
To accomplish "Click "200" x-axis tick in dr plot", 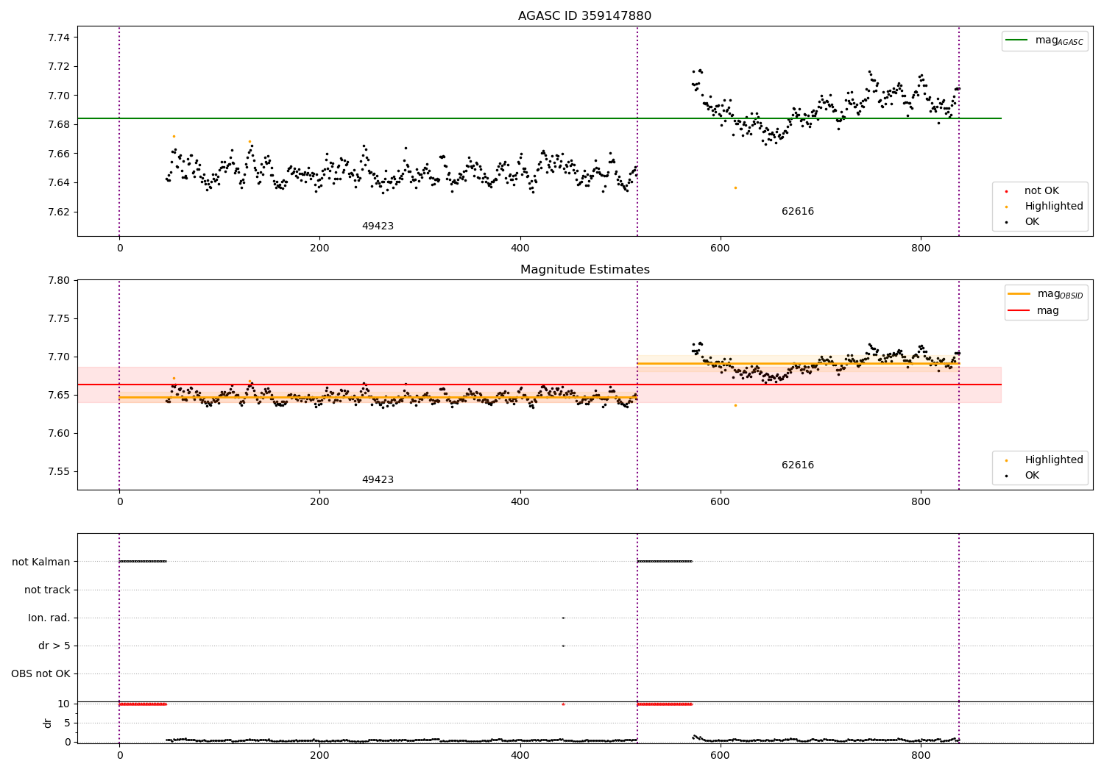I will pyautogui.click(x=319, y=755).
